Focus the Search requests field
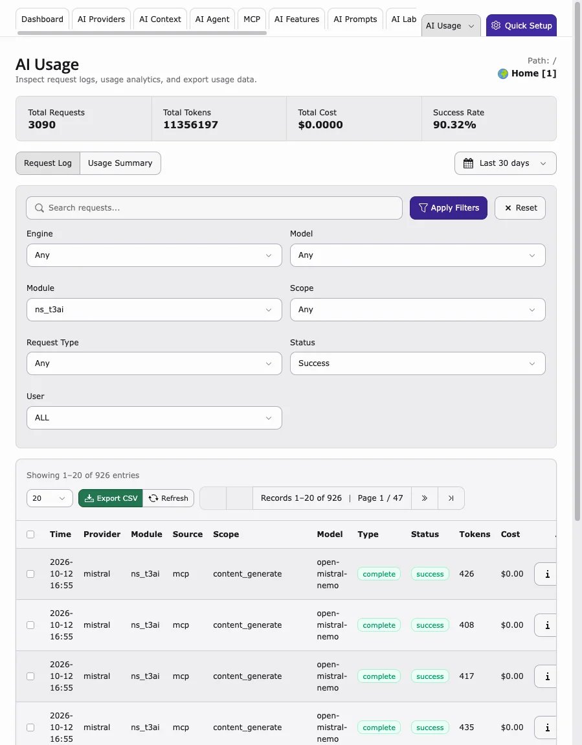 point(214,208)
